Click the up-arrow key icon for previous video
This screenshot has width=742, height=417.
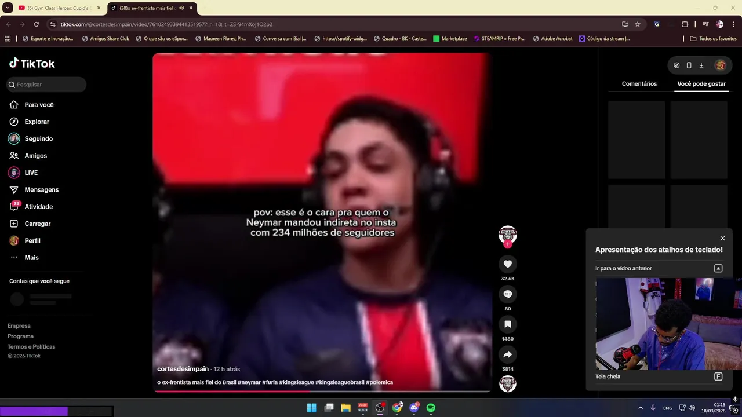coord(718,268)
